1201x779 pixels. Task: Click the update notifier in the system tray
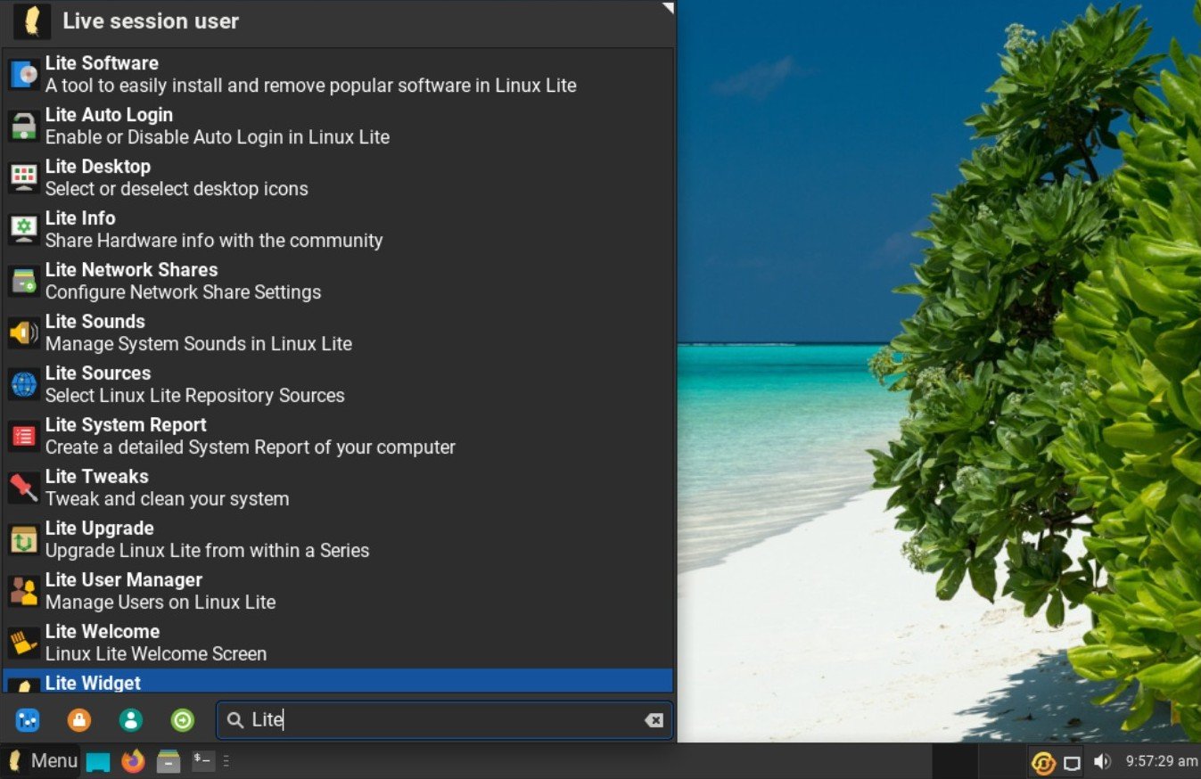[x=1042, y=762]
